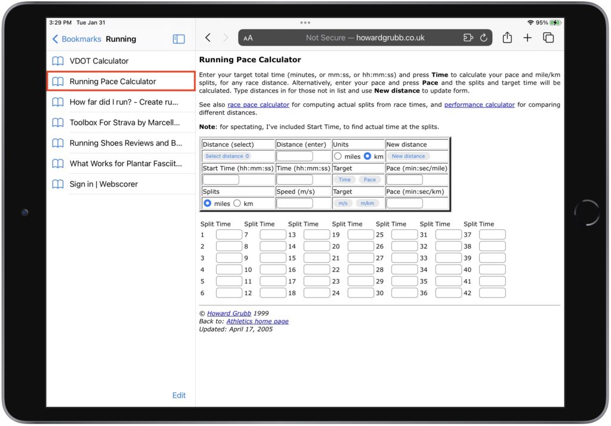Open What Works for Plantar Fasciitis bookmark
Screen dimensions: 611x426
(121, 164)
